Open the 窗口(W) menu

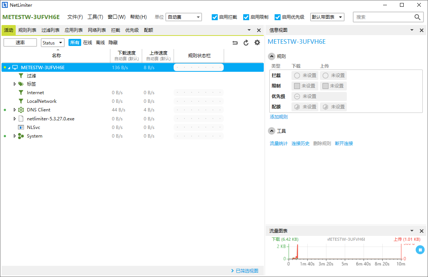point(117,17)
